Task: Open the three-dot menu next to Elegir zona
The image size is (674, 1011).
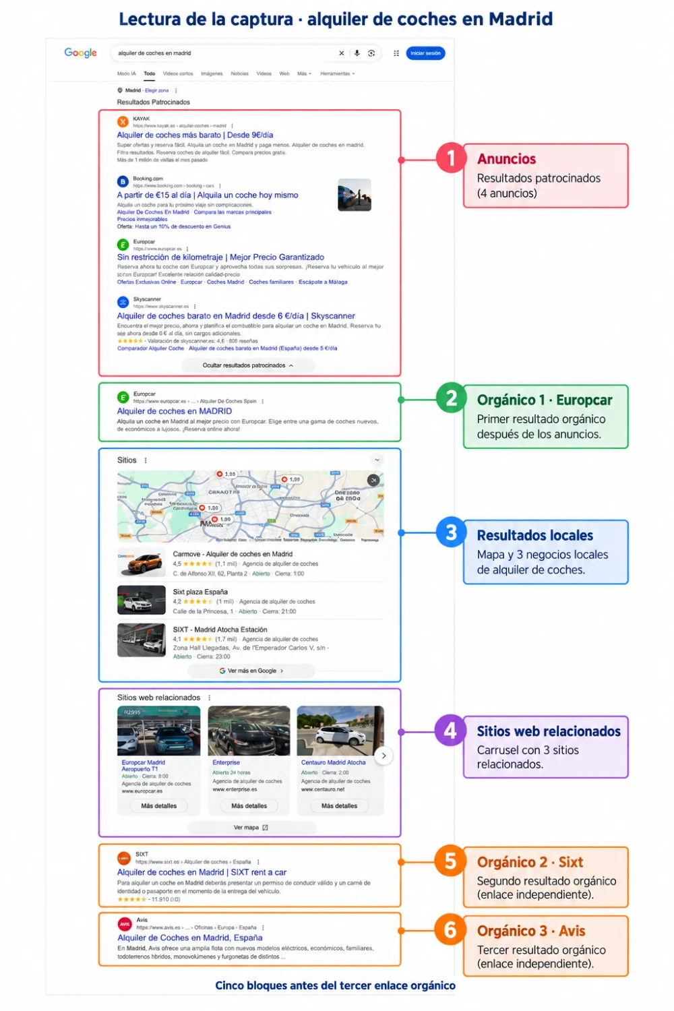Action: [176, 90]
